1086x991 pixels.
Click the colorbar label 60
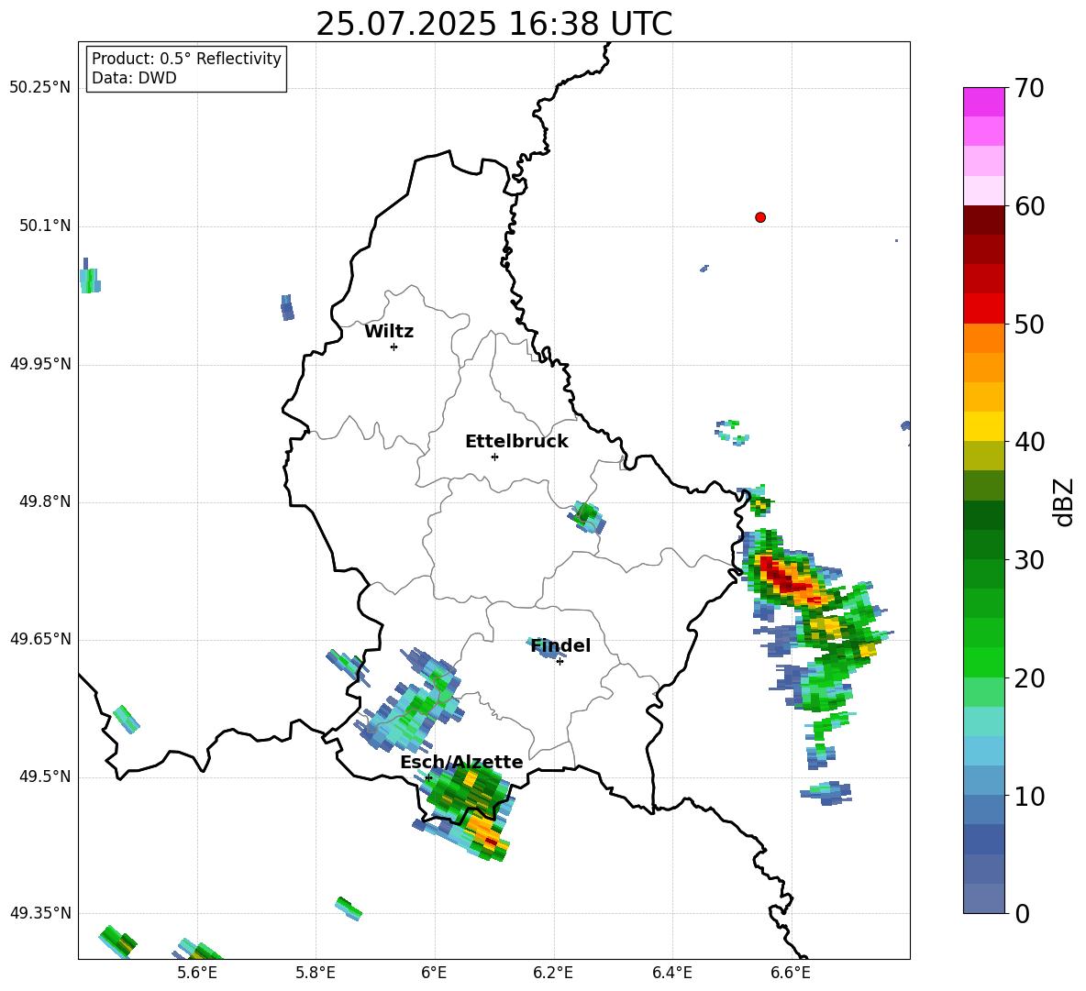(1029, 206)
